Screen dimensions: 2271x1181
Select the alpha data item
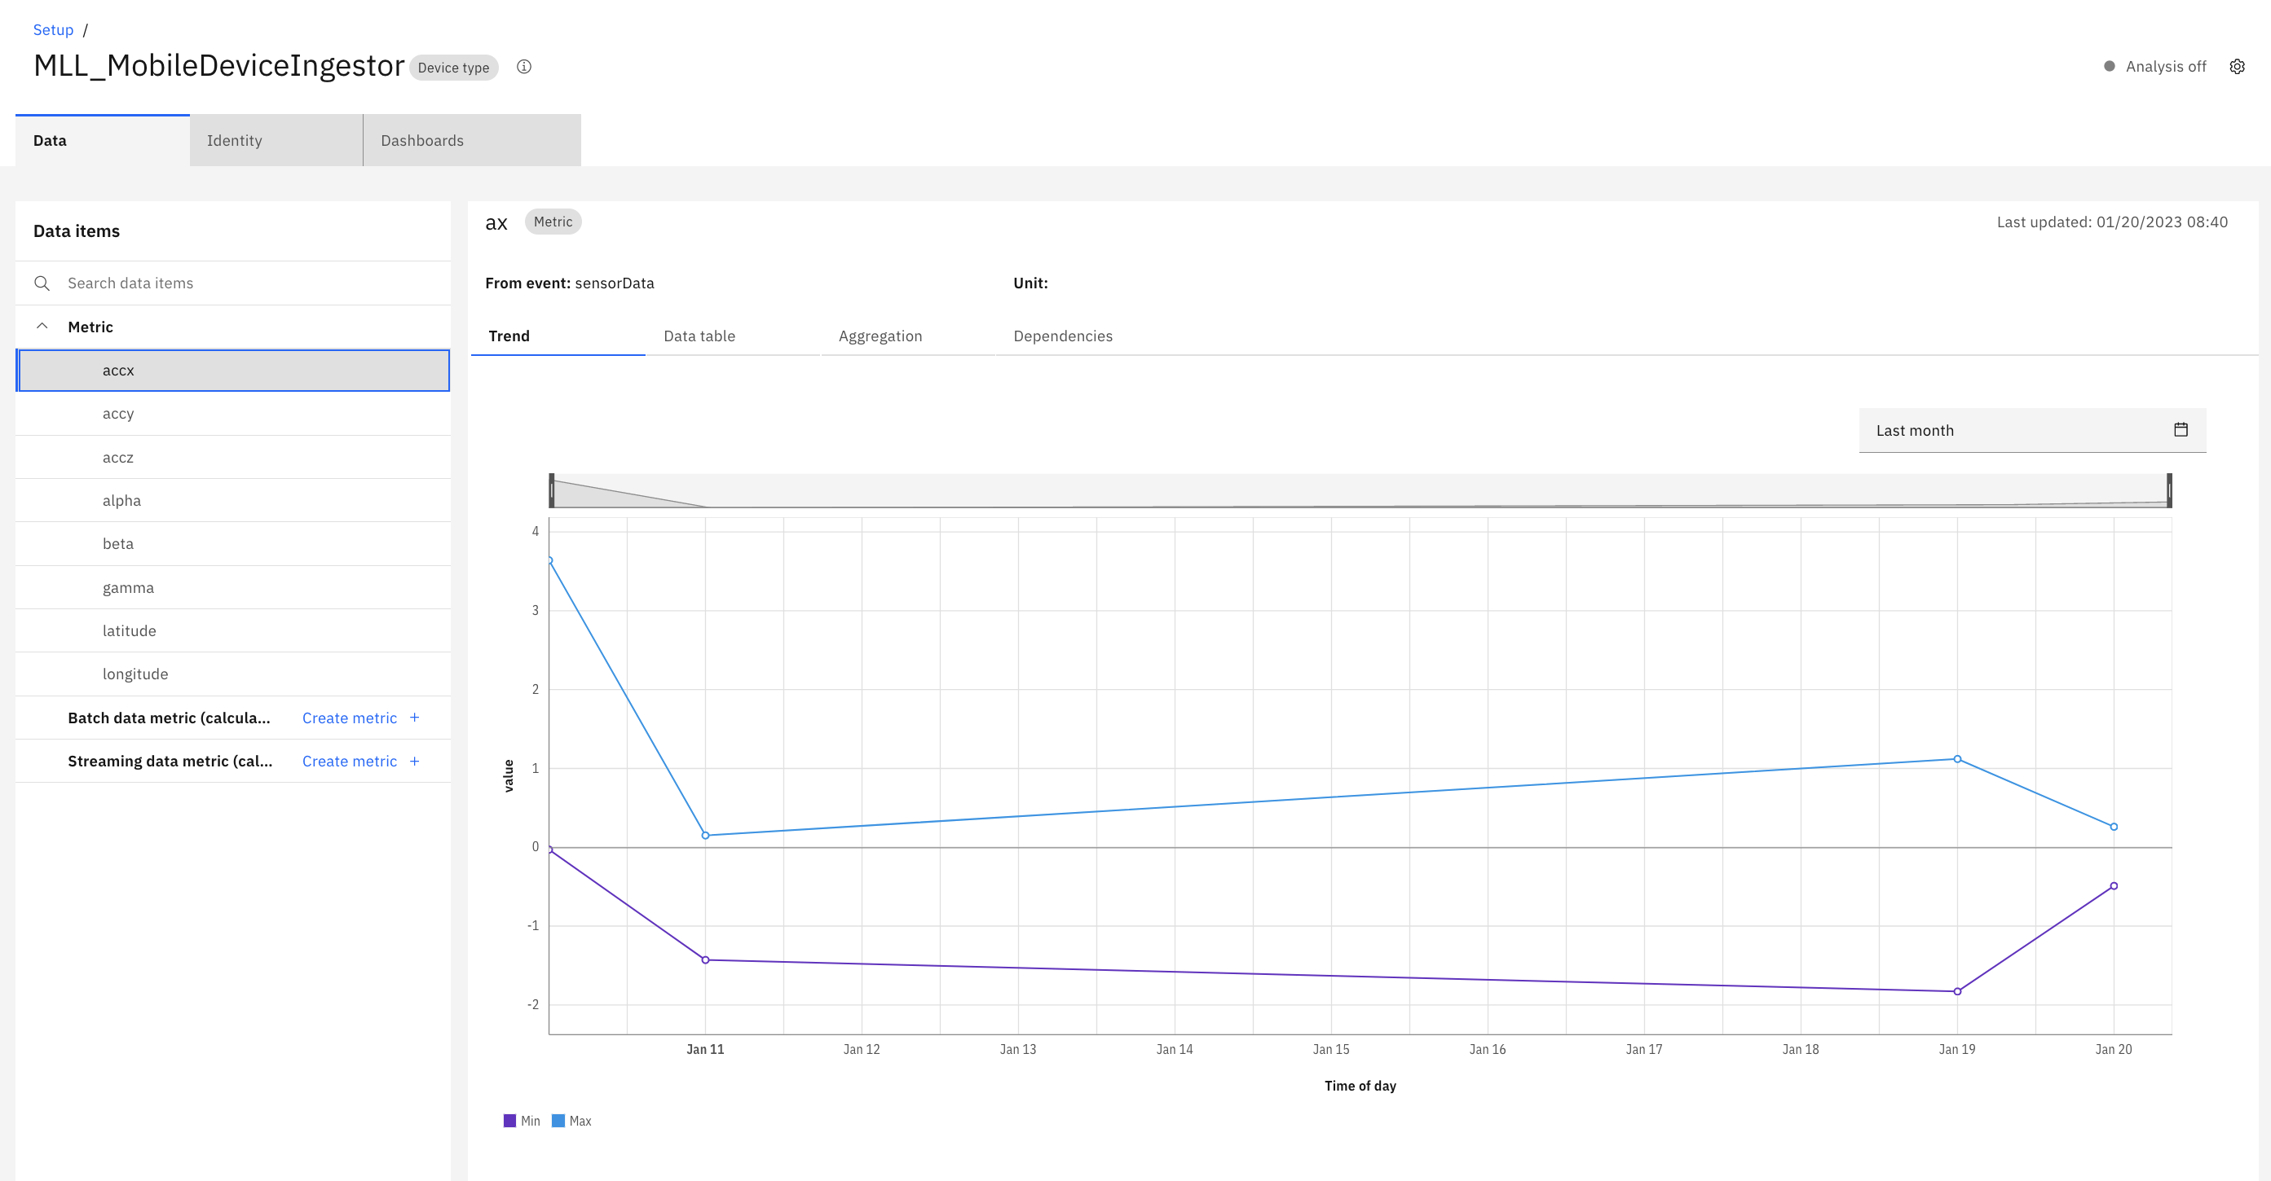(233, 500)
